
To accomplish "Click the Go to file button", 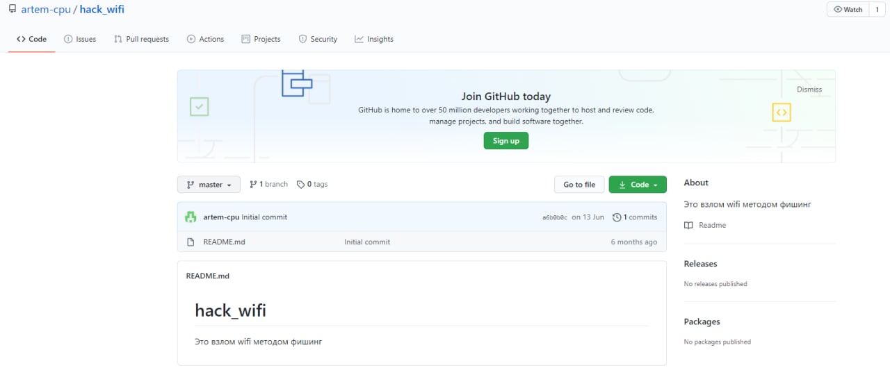I will point(579,185).
